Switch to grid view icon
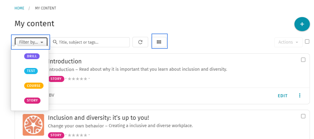 pos(159,42)
